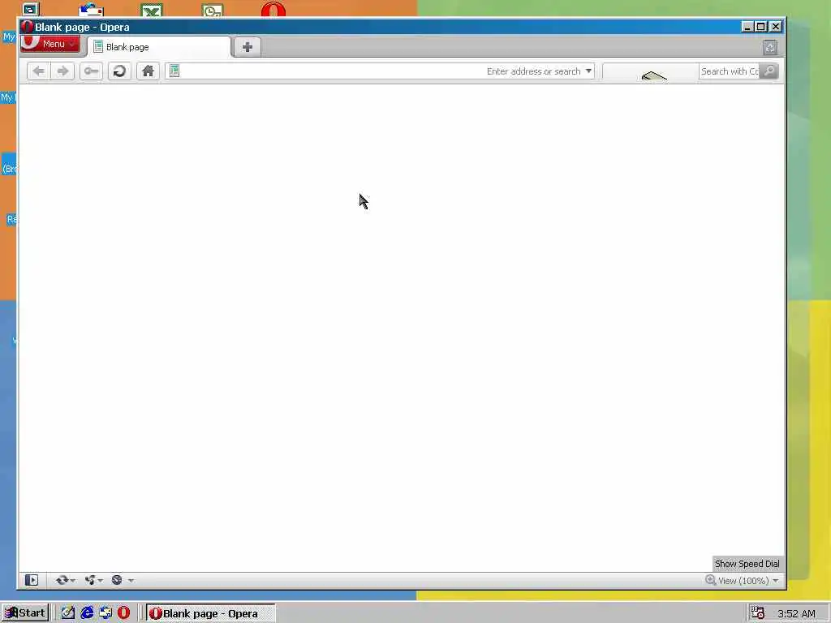This screenshot has height=623, width=831.
Task: Focus the Enter address or search field
Action: [380, 71]
